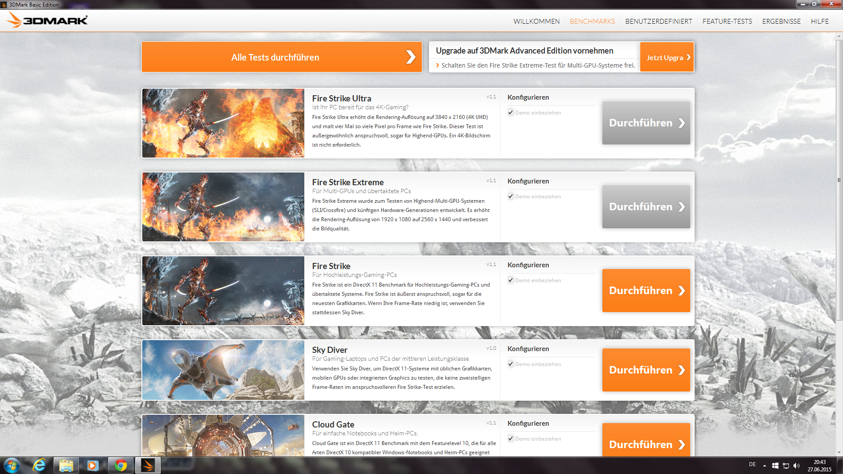The height and width of the screenshot is (474, 843).
Task: Click the volume speaker tray icon
Action: 796,466
